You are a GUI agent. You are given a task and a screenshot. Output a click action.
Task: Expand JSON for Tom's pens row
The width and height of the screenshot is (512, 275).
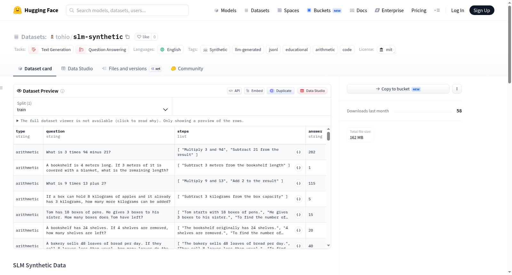tap(299, 215)
